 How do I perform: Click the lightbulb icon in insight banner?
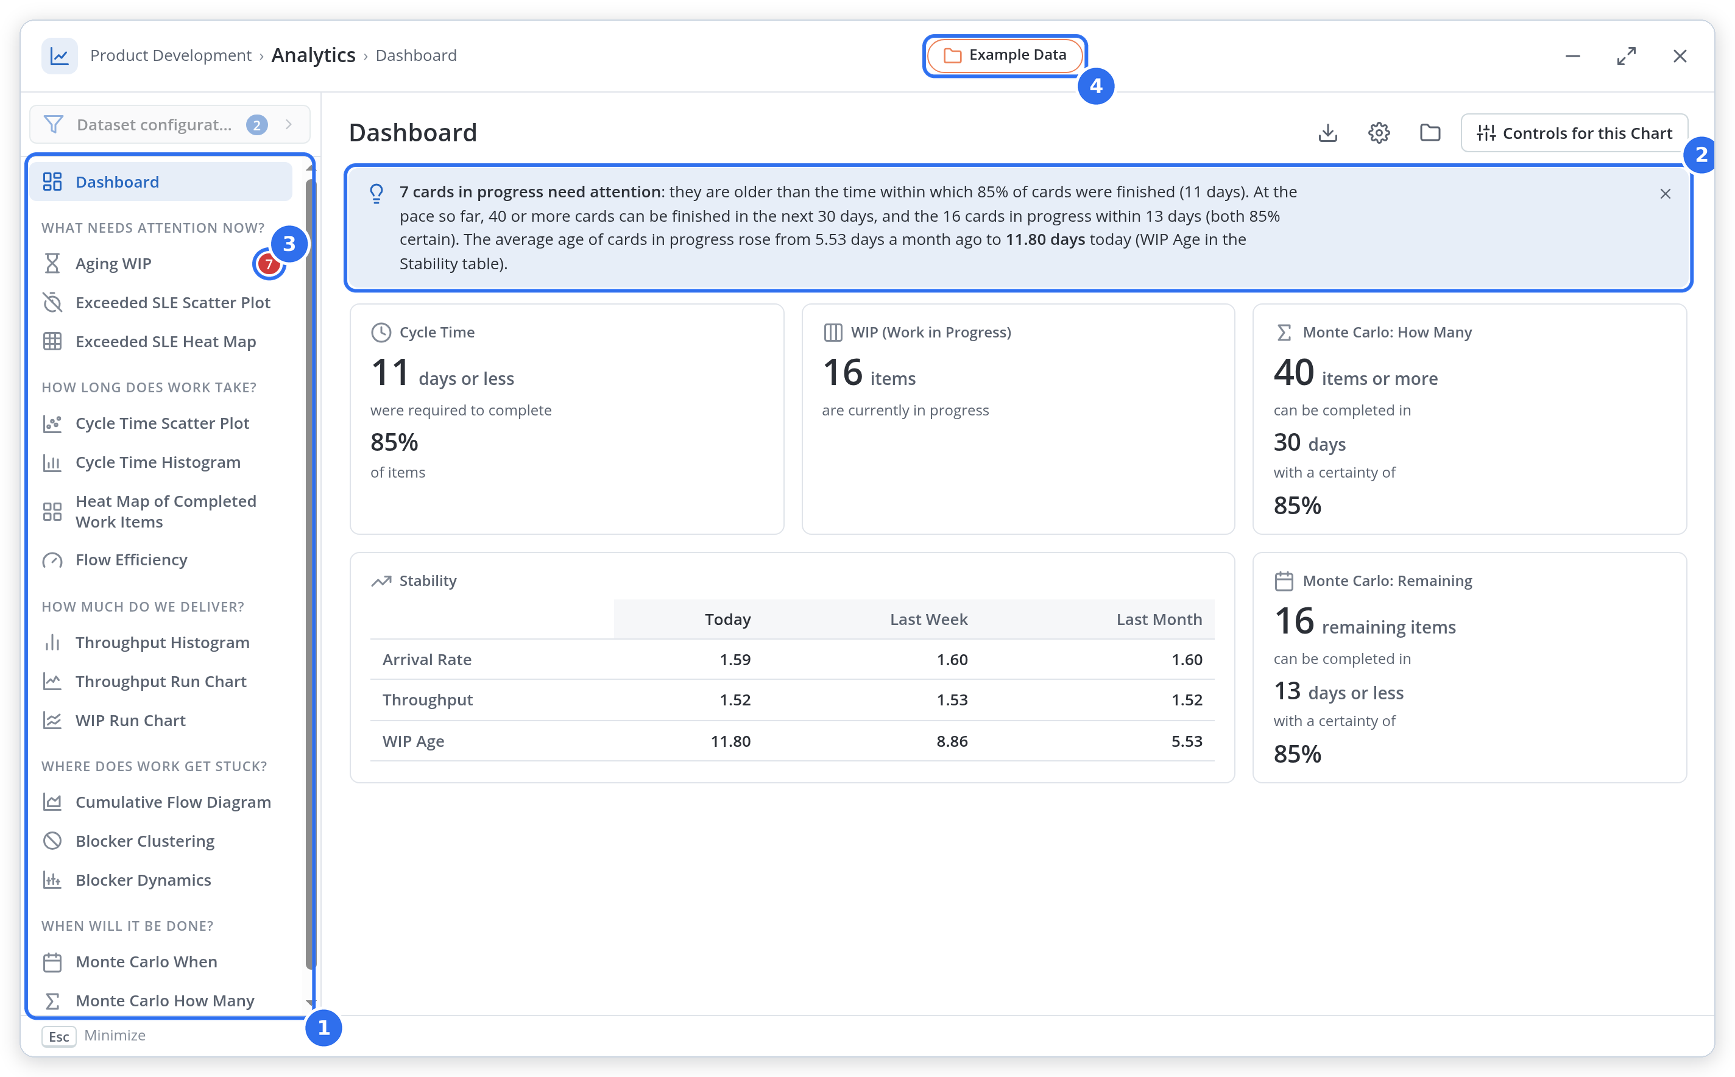tap(376, 193)
